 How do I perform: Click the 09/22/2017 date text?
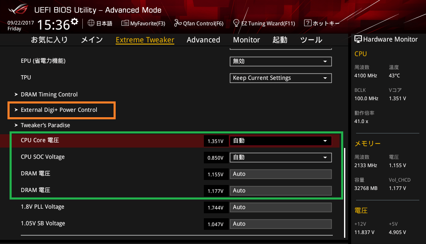point(21,23)
